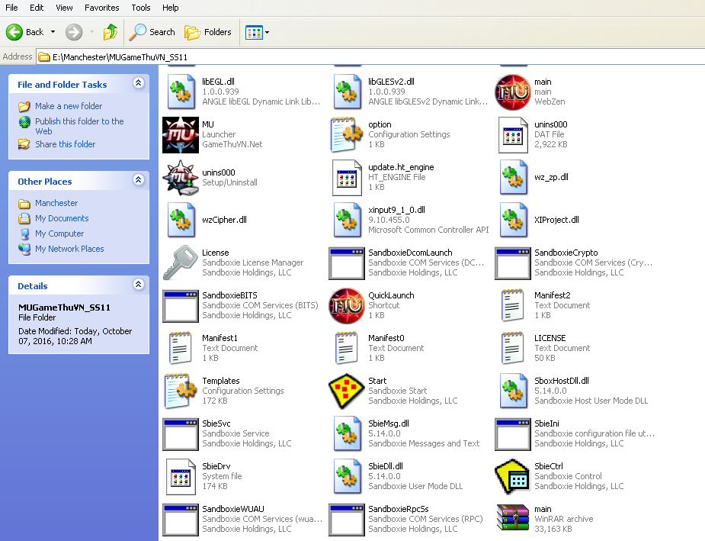Select the main WinRAR archive icon
Screen dimensions: 705x541
512,520
